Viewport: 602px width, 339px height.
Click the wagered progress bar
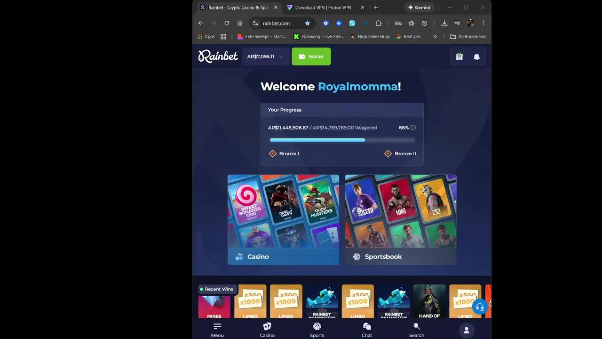point(342,140)
